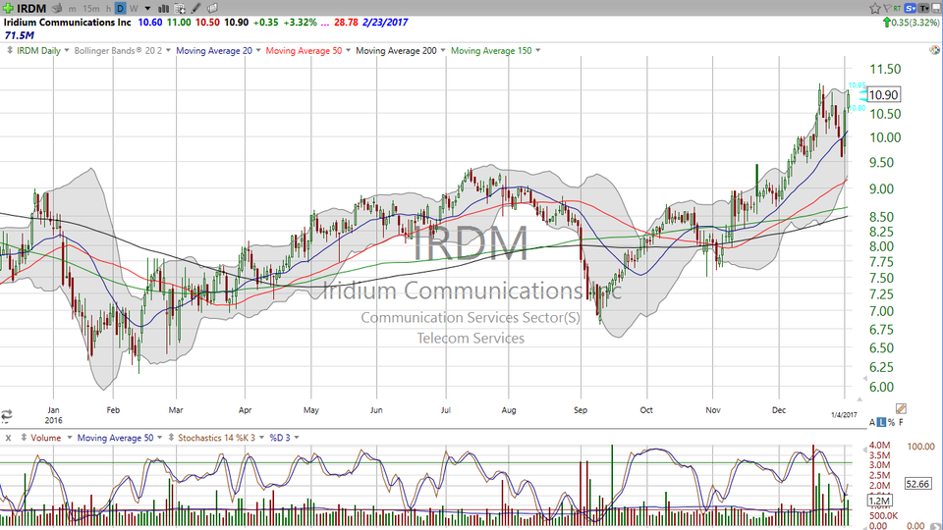This screenshot has width=943, height=530.
Task: Click the Stochastics 14 %K 3 label
Action: pos(216,438)
